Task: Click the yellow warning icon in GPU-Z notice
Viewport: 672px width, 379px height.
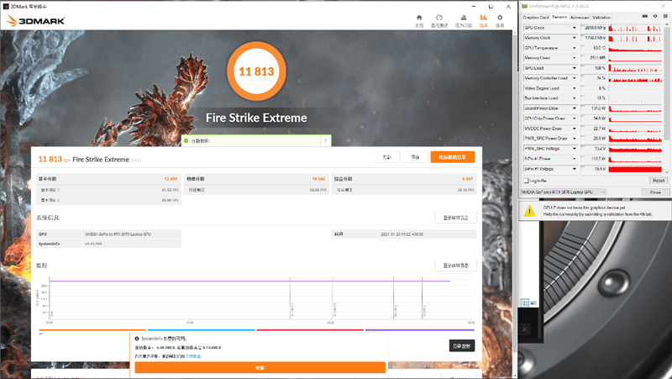Action: [x=530, y=210]
